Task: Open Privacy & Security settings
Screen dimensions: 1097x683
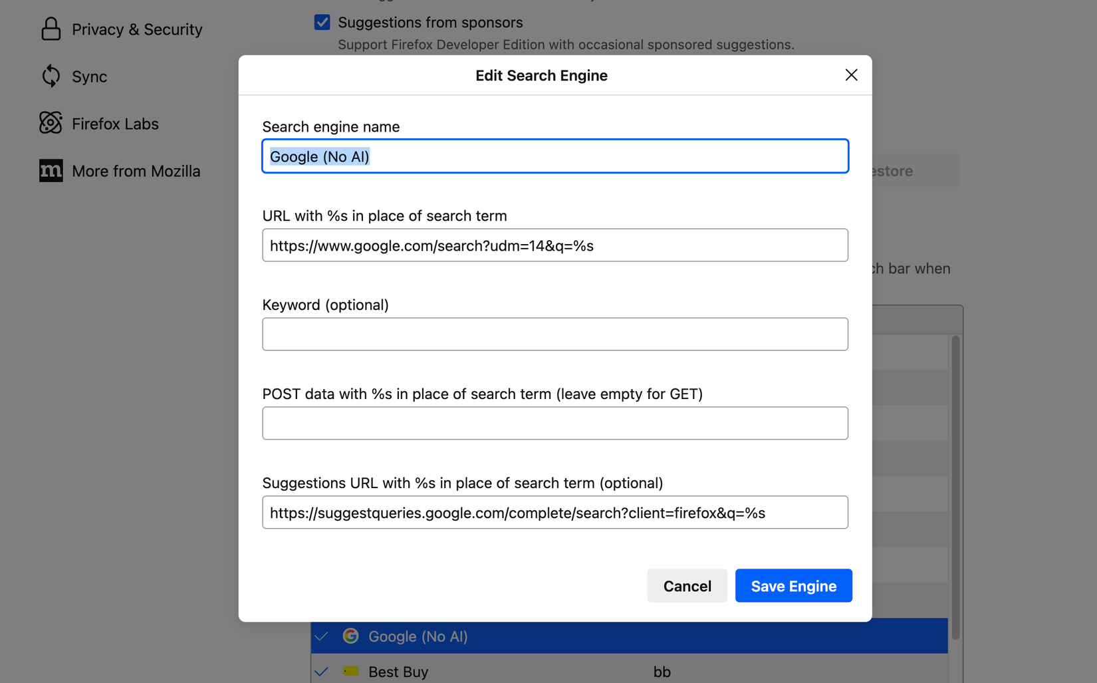Action: pyautogui.click(x=137, y=29)
